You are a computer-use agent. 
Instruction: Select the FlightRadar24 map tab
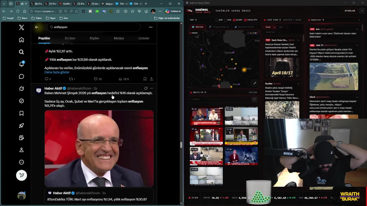tap(219, 27)
